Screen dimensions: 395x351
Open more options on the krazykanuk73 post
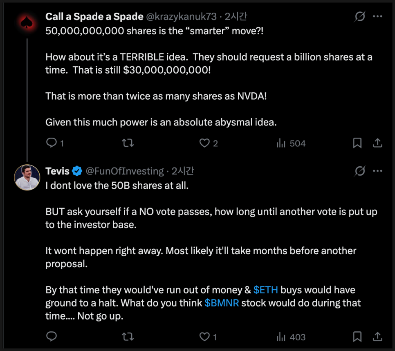click(377, 16)
